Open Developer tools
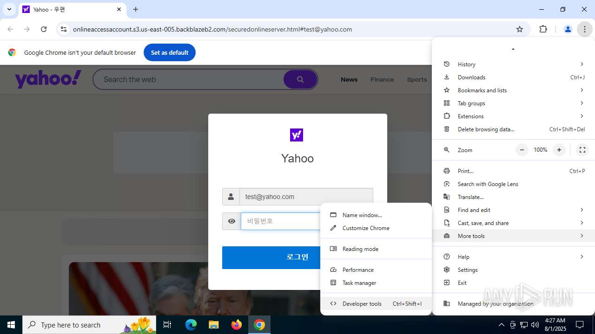The width and height of the screenshot is (595, 334). (x=376, y=303)
